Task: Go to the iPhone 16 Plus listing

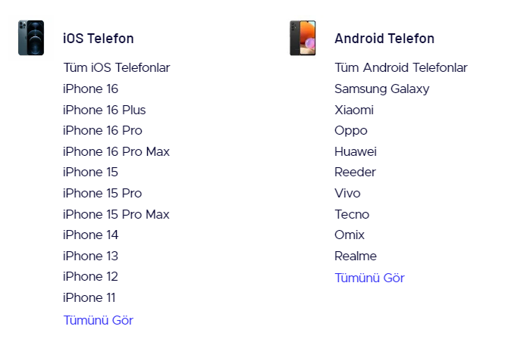Action: (104, 110)
